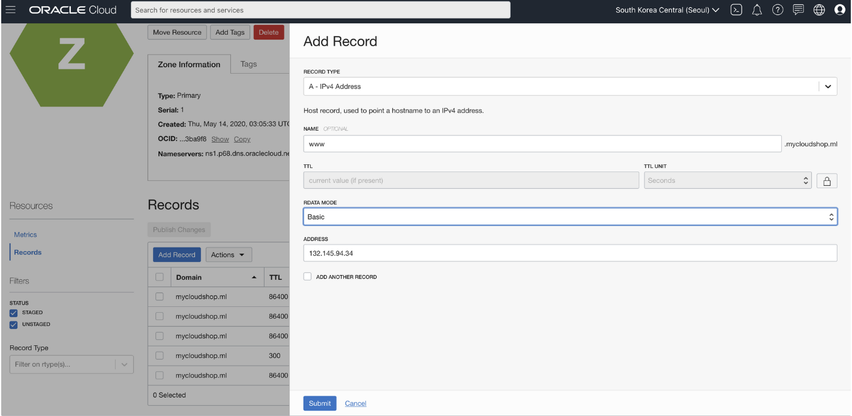852x416 pixels.
Task: Click the search resources and services field
Action: pos(320,10)
